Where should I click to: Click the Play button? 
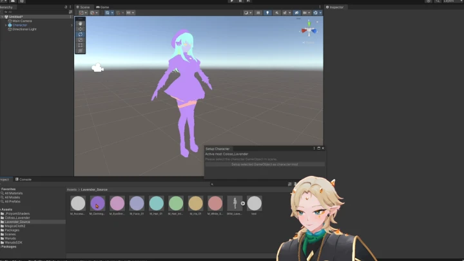point(232,1)
